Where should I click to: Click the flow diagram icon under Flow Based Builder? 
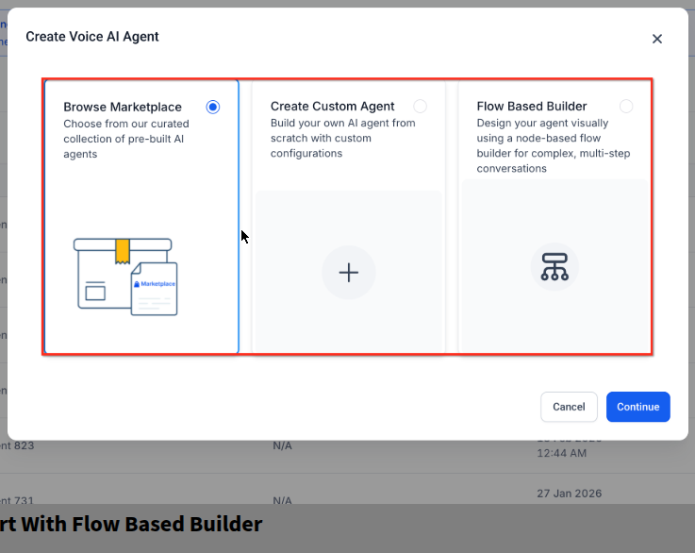(x=554, y=266)
